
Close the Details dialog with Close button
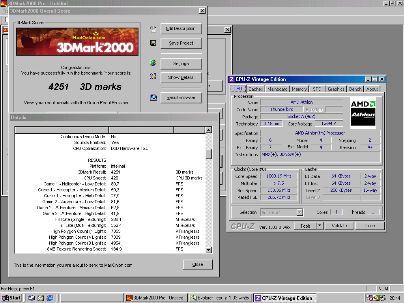pyautogui.click(x=198, y=264)
